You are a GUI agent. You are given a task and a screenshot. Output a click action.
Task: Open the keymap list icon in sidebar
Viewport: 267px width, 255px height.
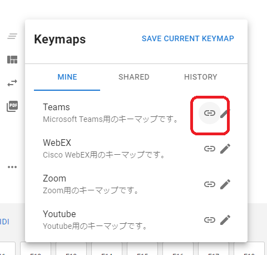12,36
